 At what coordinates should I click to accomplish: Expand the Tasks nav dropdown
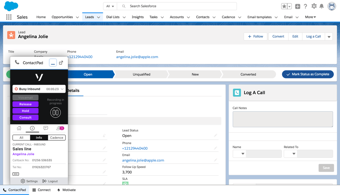(x=162, y=17)
